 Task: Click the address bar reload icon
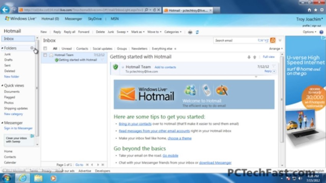(154, 10)
